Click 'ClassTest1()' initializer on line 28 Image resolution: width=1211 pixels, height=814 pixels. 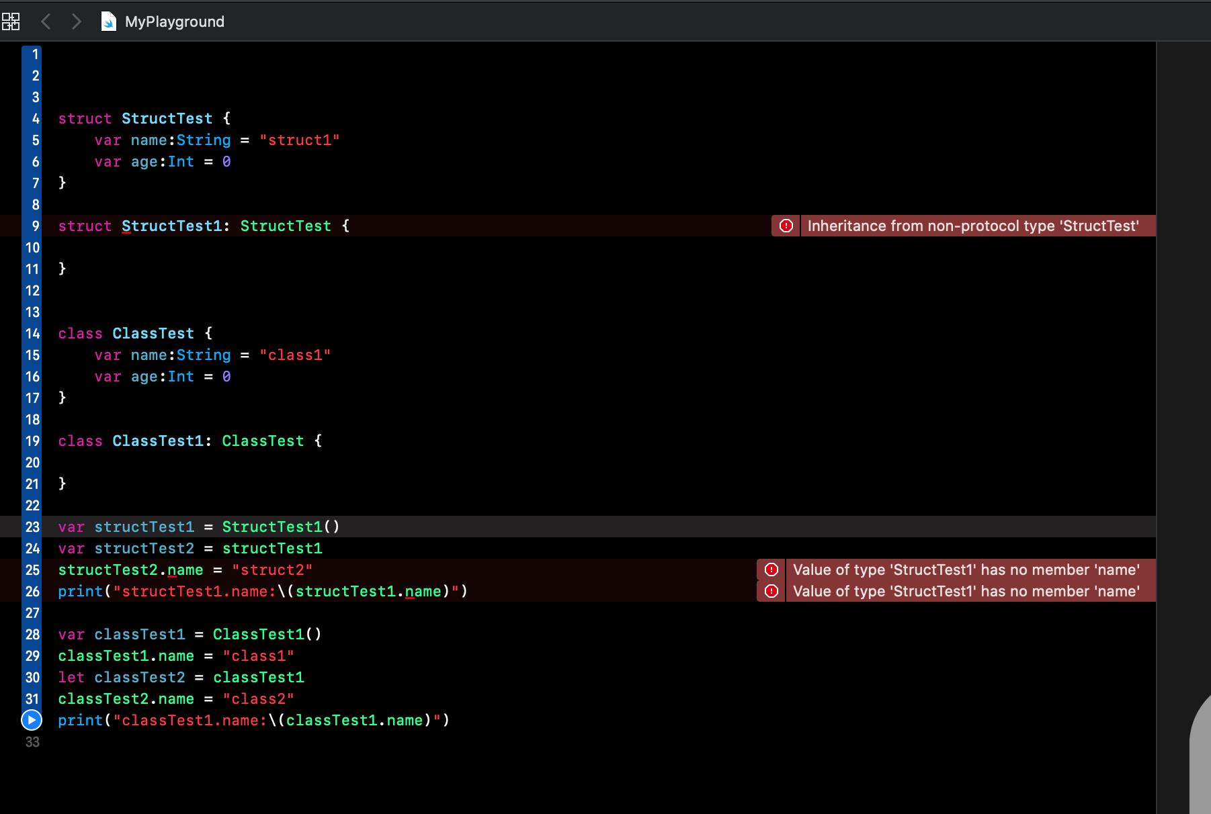(267, 634)
